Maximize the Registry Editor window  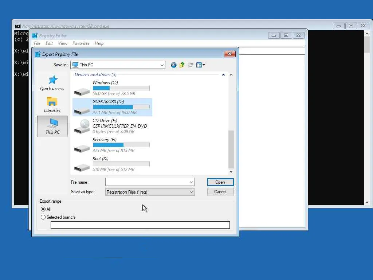coord(286,35)
